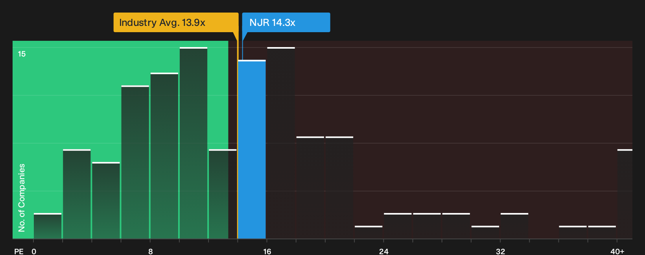Select the bar for PE 16 to 18
Viewport: 645px width, 255px height.
pyautogui.click(x=281, y=143)
